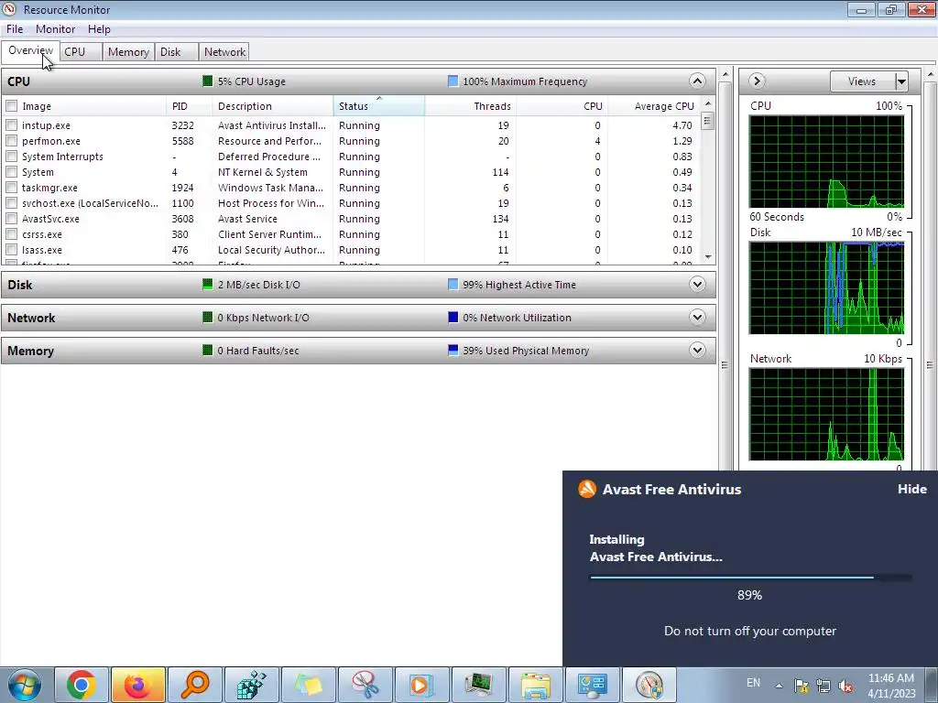Click the green CPU Usage swatch
This screenshot has height=703, width=938.
(208, 81)
